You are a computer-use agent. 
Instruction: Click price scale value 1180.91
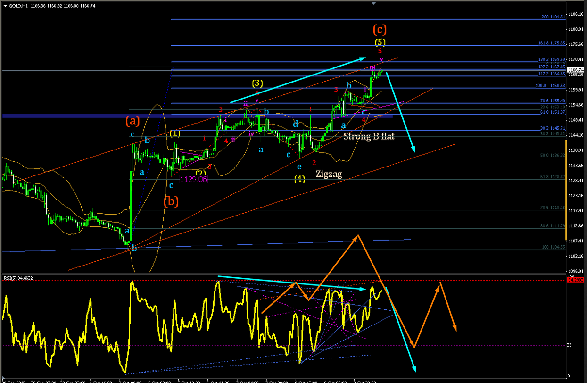[577, 29]
